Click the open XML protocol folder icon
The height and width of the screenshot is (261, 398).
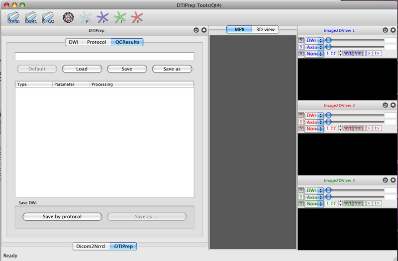pos(31,18)
